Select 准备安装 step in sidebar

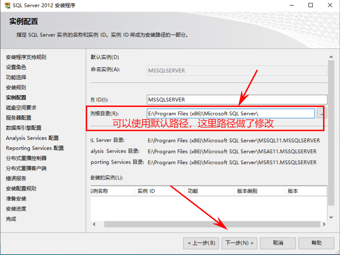click(x=16, y=199)
